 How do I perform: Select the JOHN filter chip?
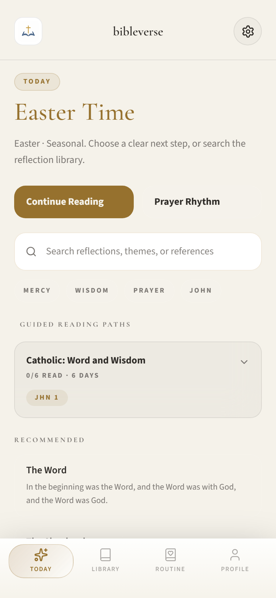[x=201, y=290]
